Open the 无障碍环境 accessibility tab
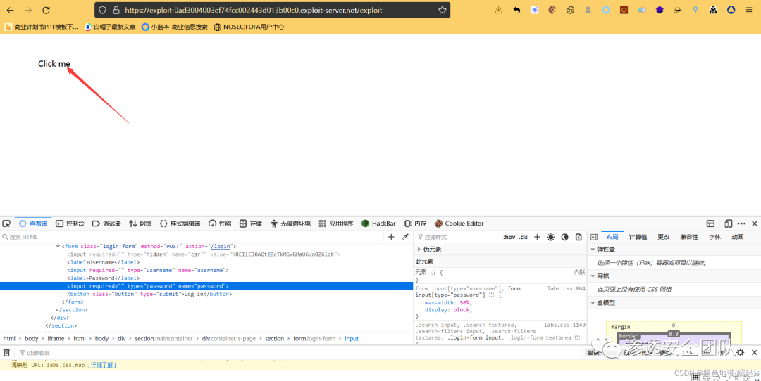Viewport: 761px width, 381px height. tap(290, 224)
